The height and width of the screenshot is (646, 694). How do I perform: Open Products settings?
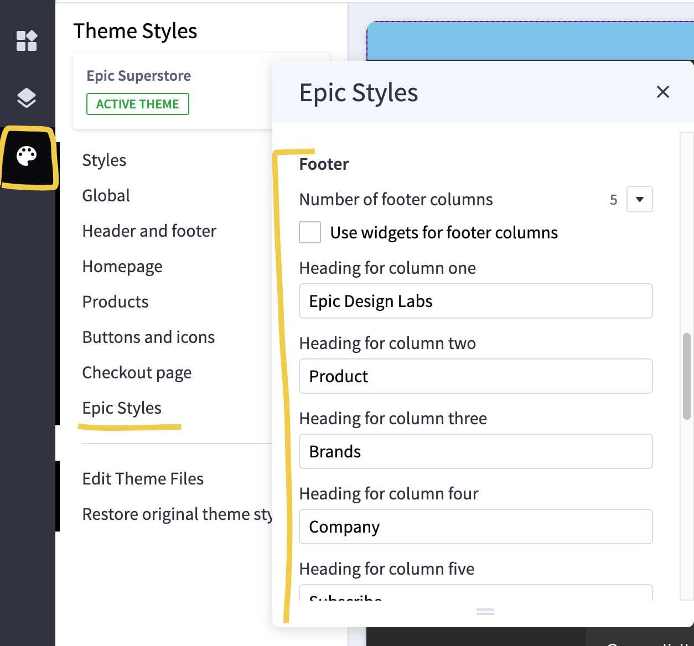coord(115,301)
